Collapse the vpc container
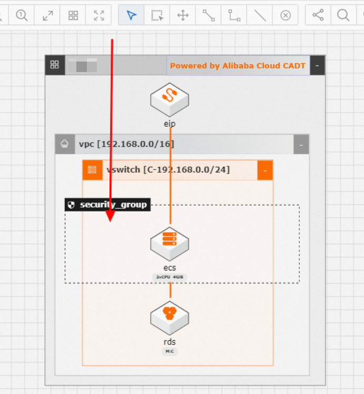This screenshot has width=364, height=394. 301,145
